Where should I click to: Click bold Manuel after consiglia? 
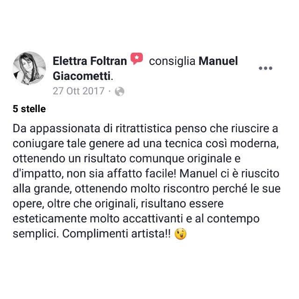pos(218,61)
